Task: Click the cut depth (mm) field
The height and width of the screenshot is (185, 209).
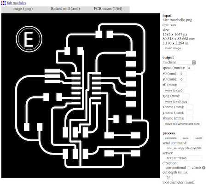Action: [169, 178]
